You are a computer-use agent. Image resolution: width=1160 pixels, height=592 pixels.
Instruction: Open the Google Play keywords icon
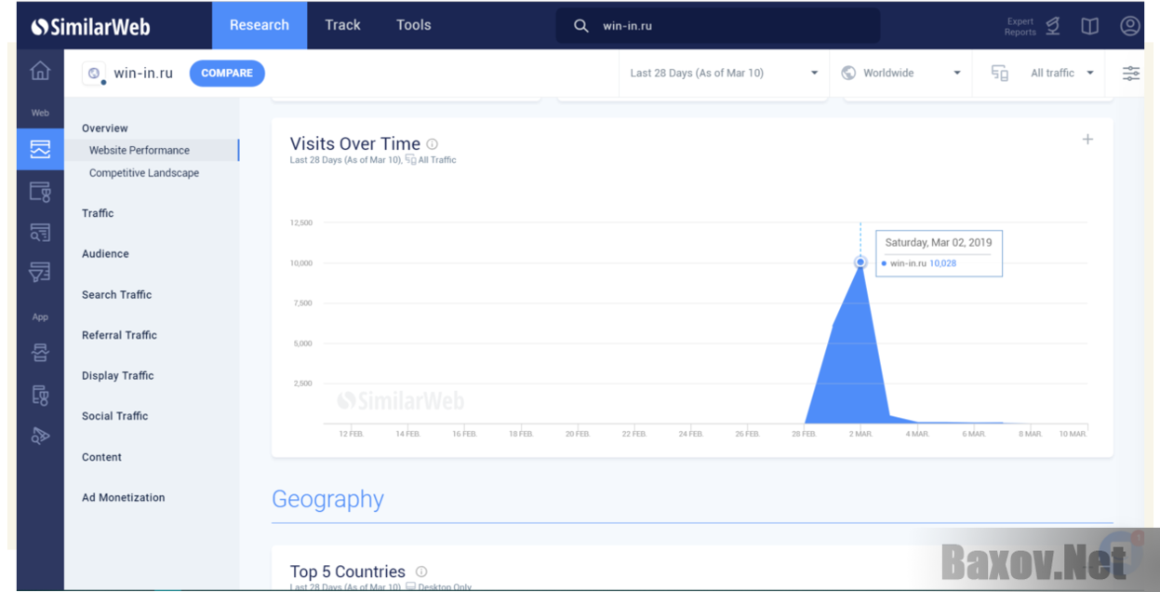tap(40, 436)
